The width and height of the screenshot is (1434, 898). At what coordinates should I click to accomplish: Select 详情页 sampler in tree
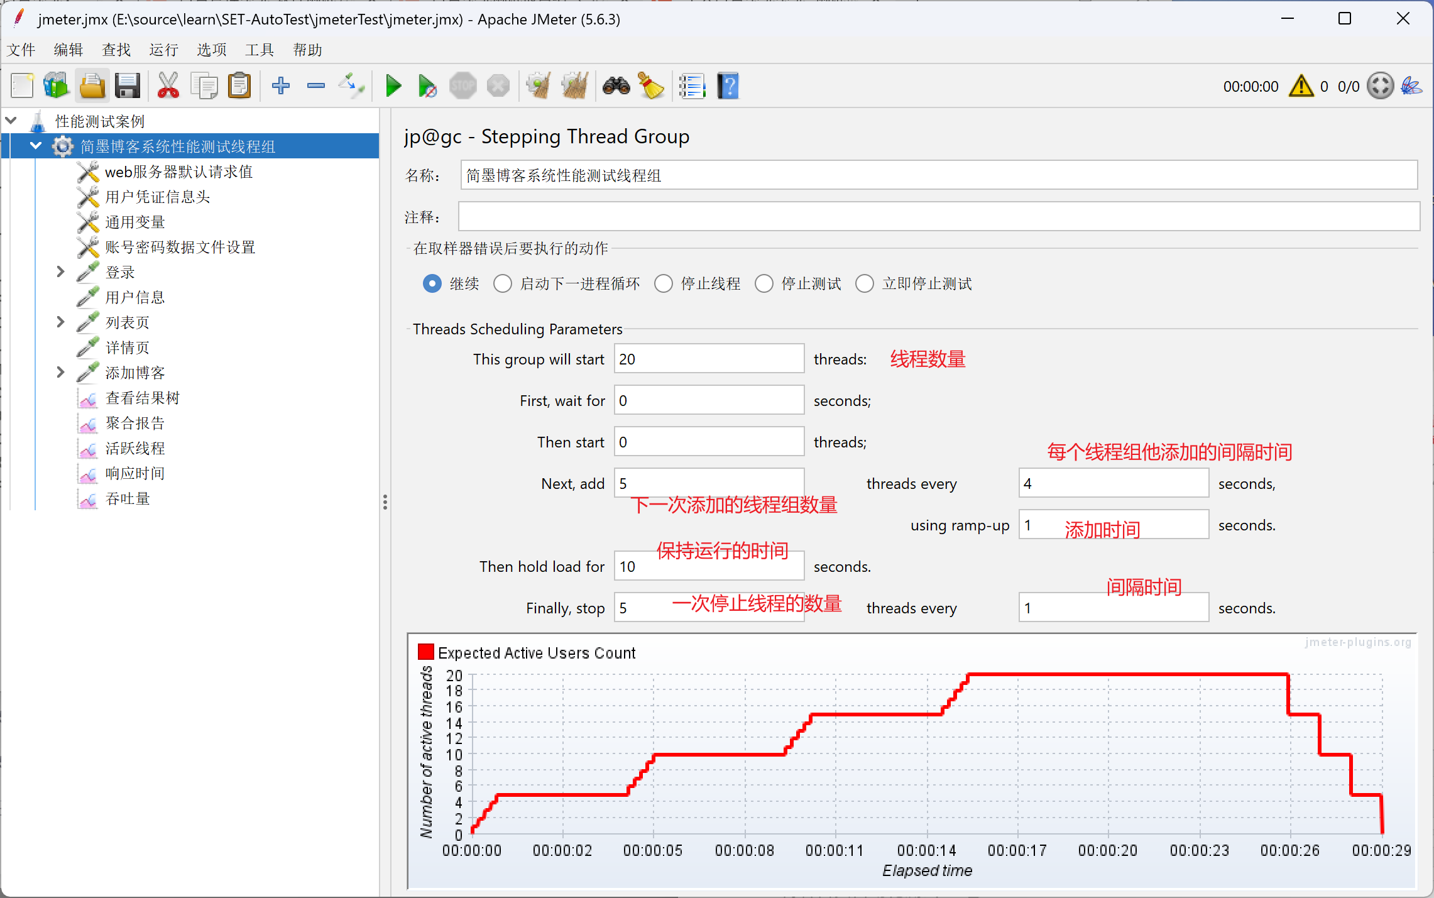click(127, 348)
